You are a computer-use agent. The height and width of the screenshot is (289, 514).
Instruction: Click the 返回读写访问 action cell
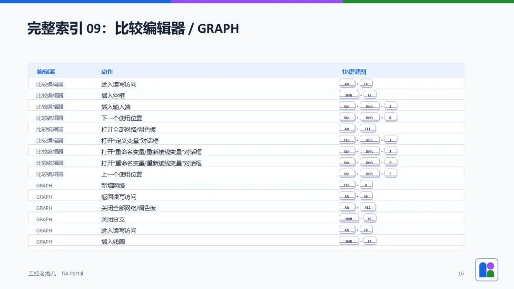[119, 197]
